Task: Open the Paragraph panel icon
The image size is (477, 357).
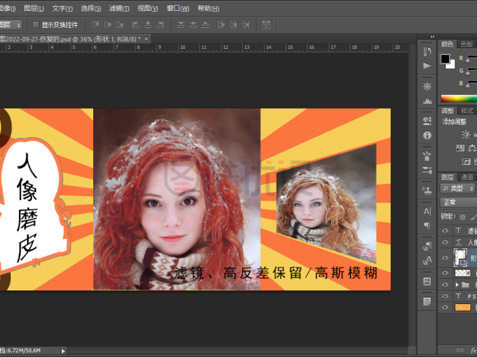Action: tap(427, 225)
